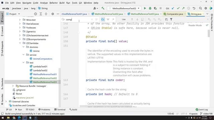Expand all nodes in Project panel
This screenshot has width=214, height=120.
tap(41, 14)
